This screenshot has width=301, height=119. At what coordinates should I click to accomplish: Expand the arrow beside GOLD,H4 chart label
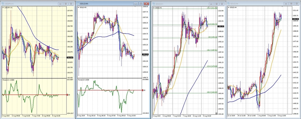(x=229, y=8)
